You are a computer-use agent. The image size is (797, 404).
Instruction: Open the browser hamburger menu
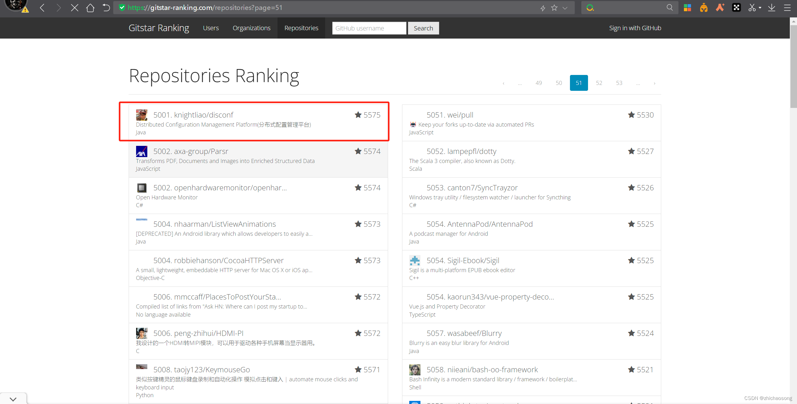click(x=787, y=8)
